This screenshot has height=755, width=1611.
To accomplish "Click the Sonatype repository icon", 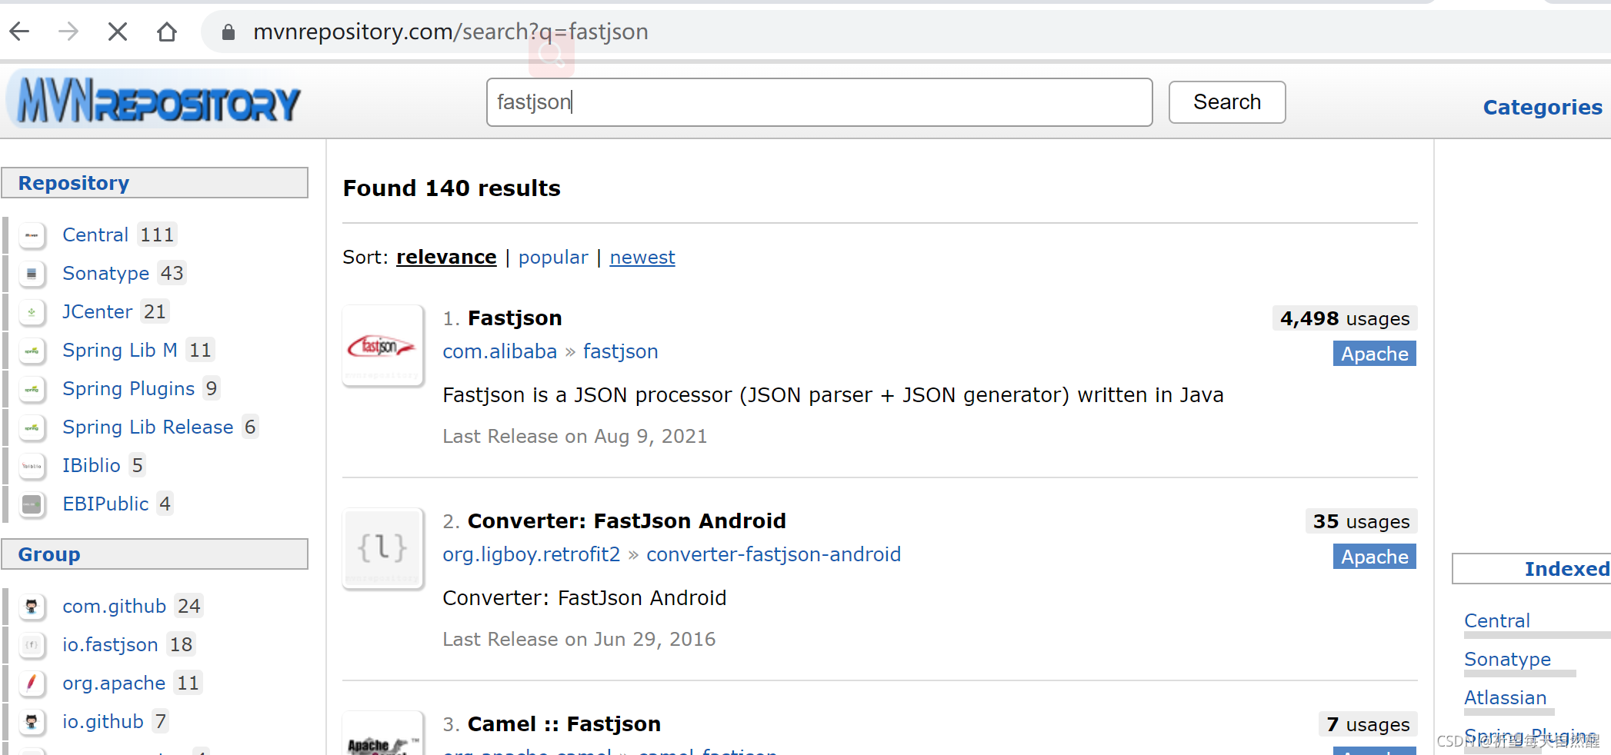I will 32,274.
